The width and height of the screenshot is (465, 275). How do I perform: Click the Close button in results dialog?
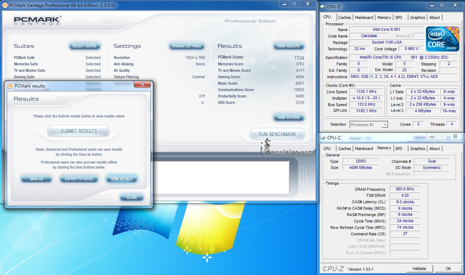(132, 197)
